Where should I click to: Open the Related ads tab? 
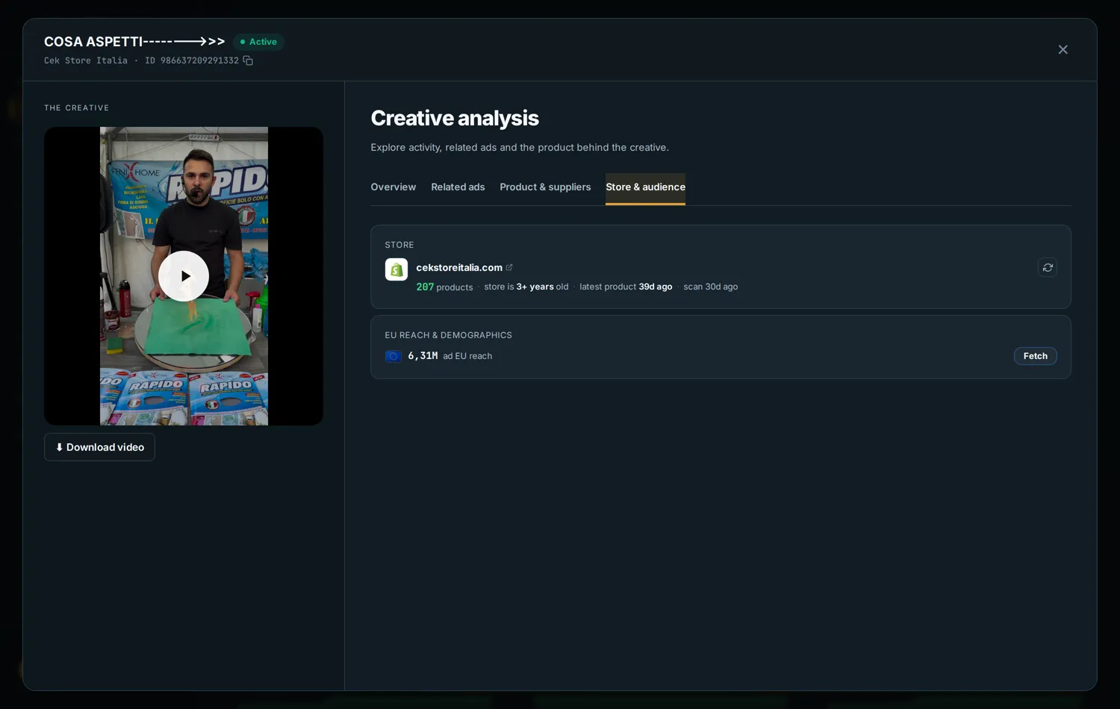point(458,187)
